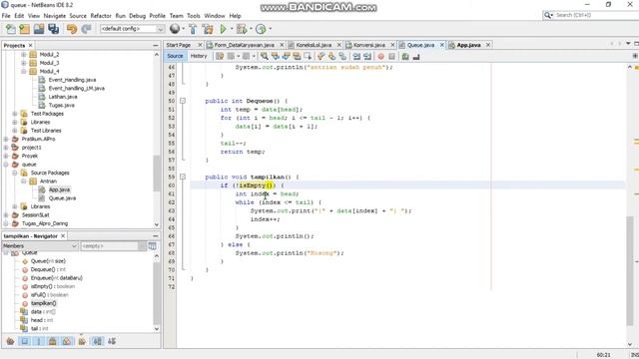The height and width of the screenshot is (359, 639).
Task: Close the Projects panel tab
Action: pos(31,45)
